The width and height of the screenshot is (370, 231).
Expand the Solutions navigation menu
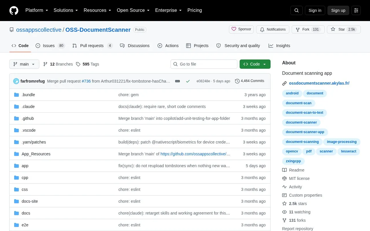click(66, 10)
